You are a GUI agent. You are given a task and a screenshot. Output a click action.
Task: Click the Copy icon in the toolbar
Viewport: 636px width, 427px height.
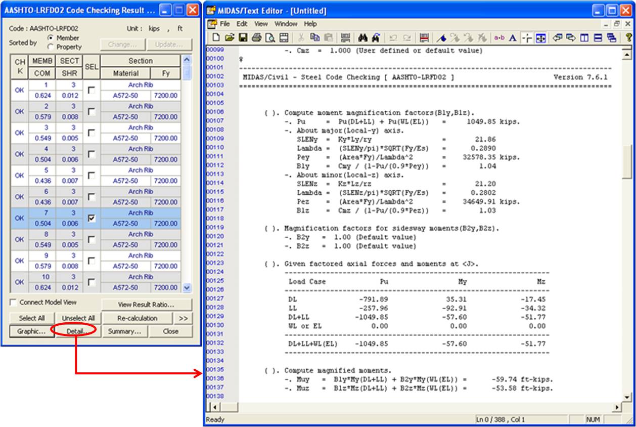pos(314,37)
